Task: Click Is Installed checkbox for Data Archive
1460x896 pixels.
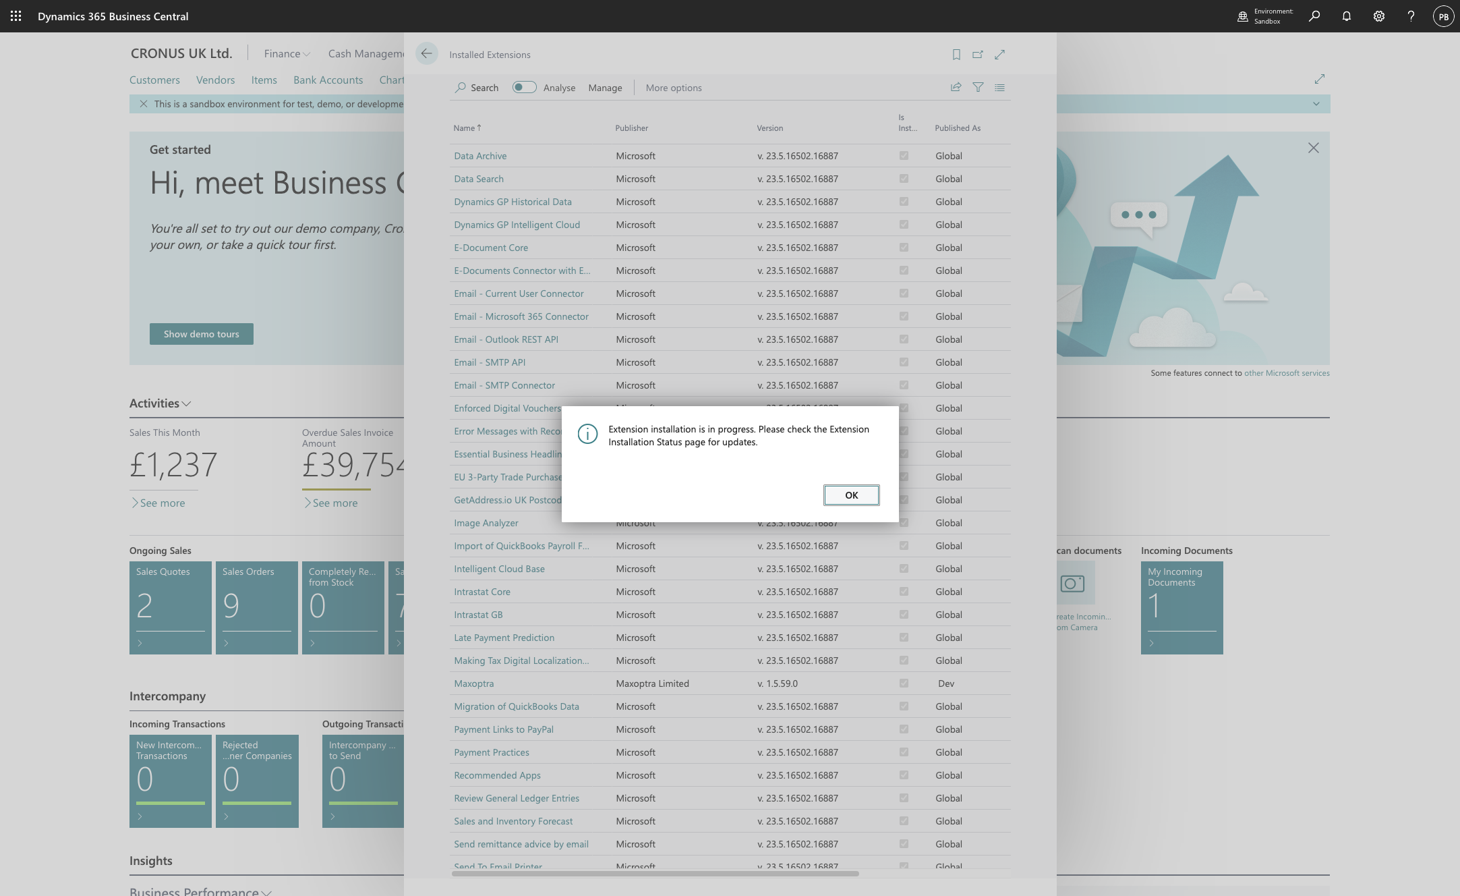Action: pos(904,156)
